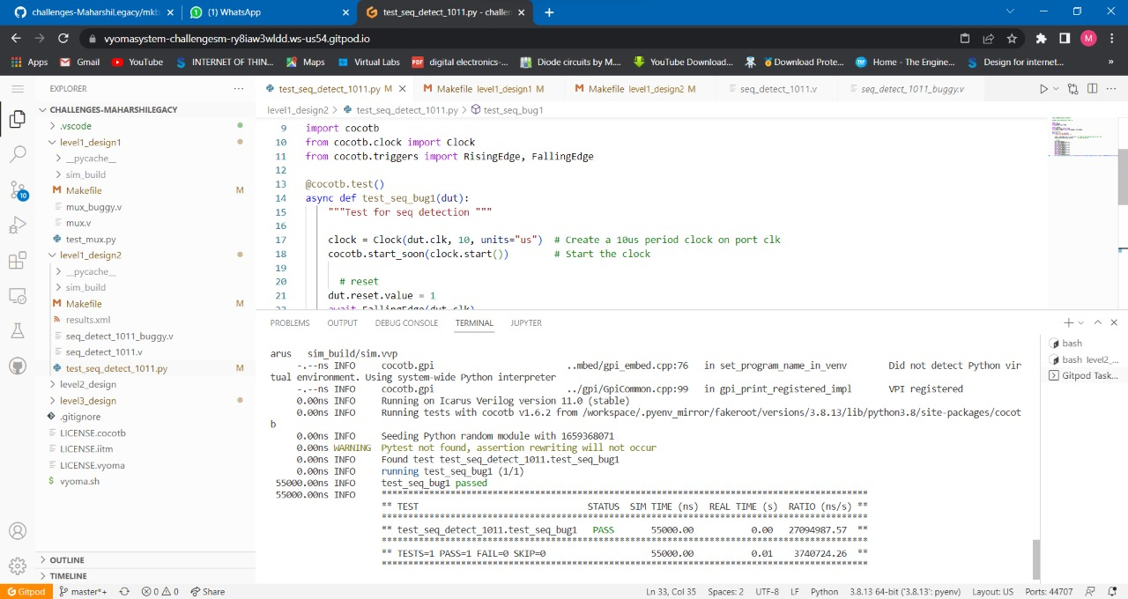Maximize the terminal panel size
Image resolution: width=1128 pixels, height=599 pixels.
point(1098,323)
